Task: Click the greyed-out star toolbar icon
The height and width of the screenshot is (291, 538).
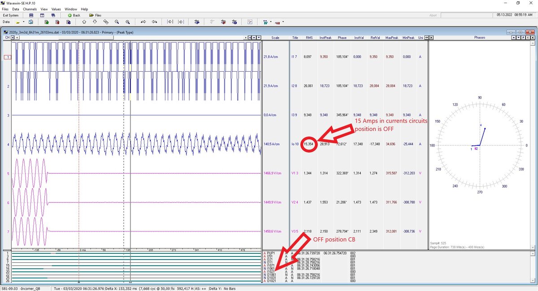Action: pyautogui.click(x=212, y=21)
